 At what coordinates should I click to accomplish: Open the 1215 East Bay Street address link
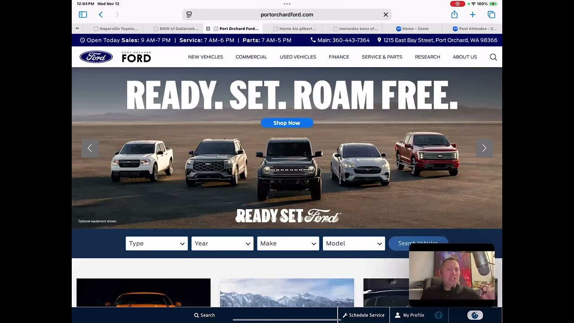point(437,40)
